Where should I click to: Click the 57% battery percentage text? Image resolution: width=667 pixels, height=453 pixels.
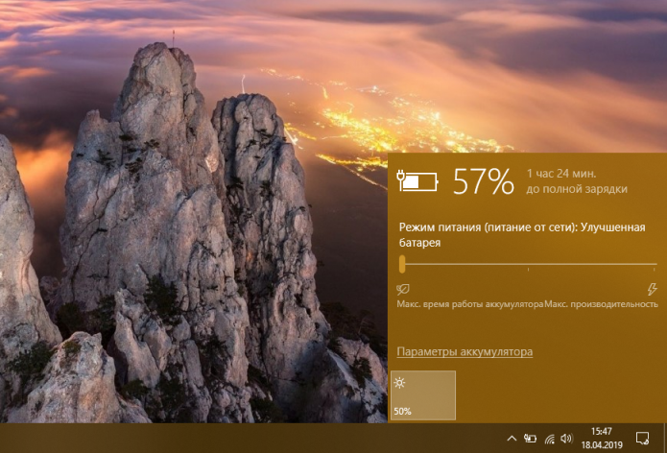[484, 181]
